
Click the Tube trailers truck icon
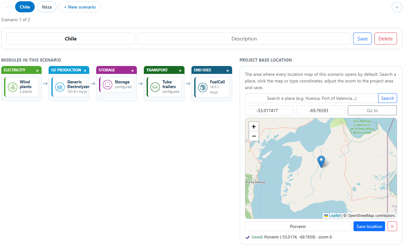(155, 87)
